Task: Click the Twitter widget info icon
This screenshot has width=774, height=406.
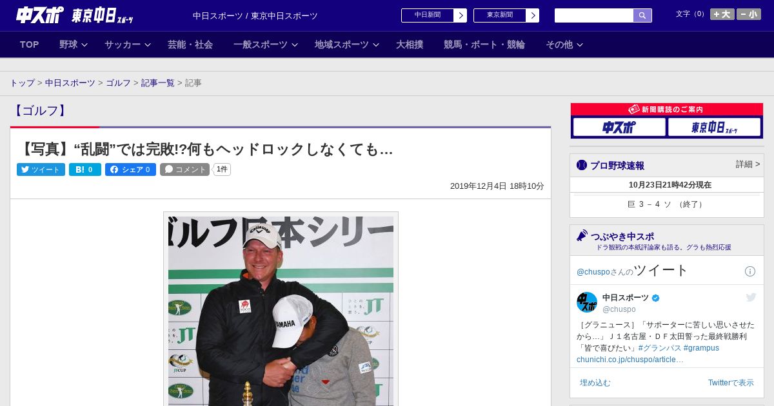Action: tap(750, 271)
